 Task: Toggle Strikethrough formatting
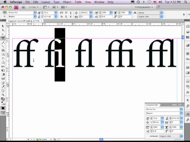click(71, 16)
